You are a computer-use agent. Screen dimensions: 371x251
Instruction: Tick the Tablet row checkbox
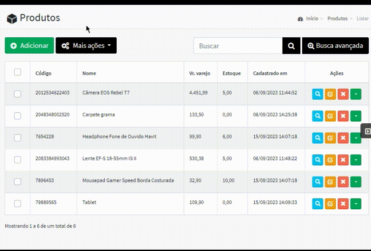(17, 204)
